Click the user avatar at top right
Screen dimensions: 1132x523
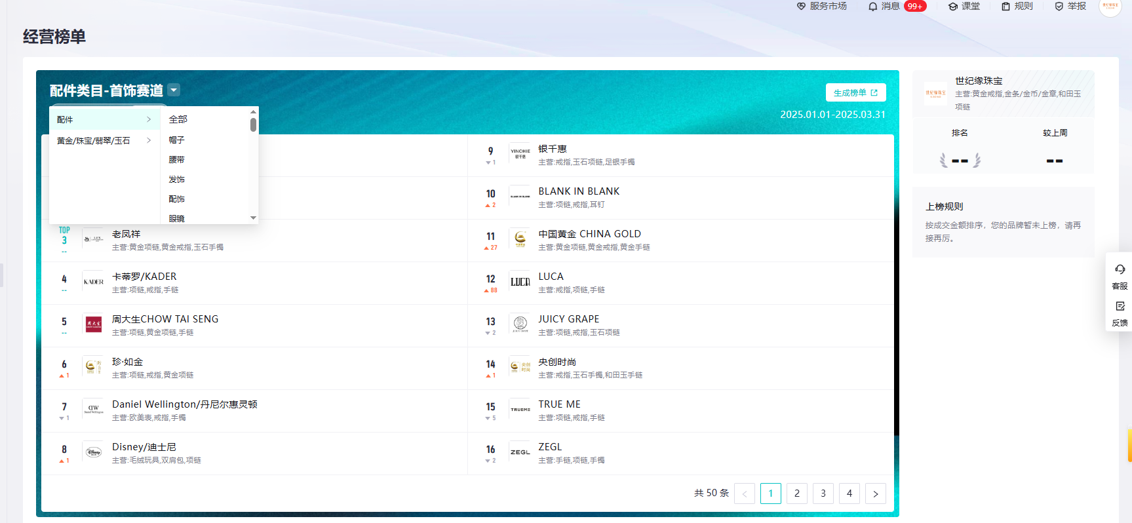[1110, 7]
